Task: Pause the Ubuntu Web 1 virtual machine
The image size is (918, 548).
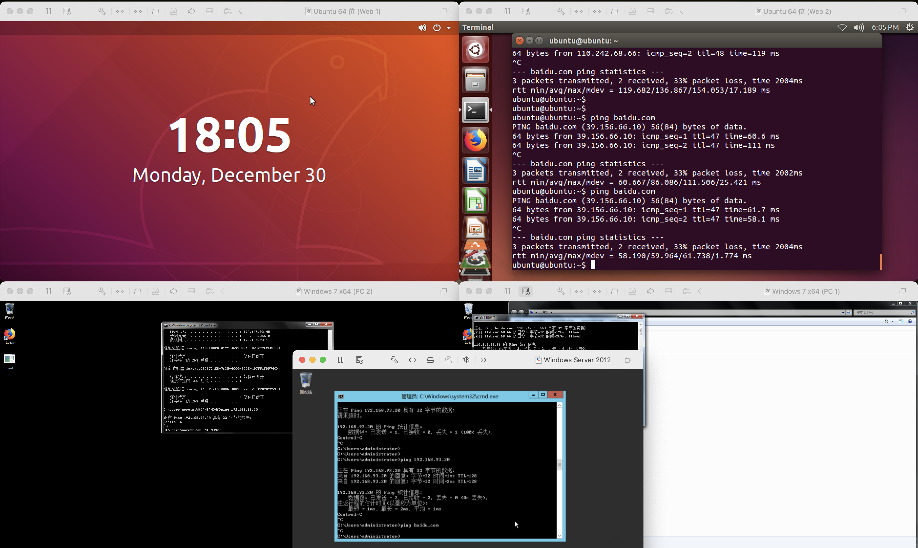Action: tap(48, 12)
